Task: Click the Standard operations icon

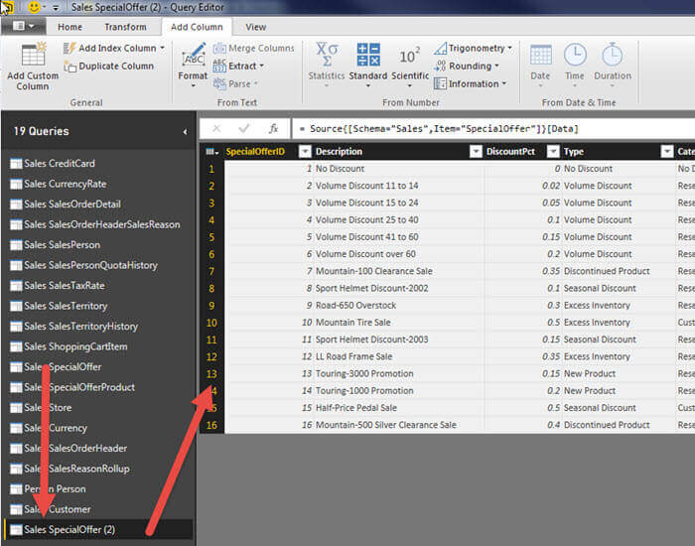Action: click(x=368, y=55)
